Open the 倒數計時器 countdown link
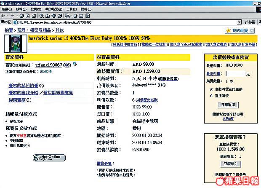This screenshot has width=261, height=188. point(168,79)
